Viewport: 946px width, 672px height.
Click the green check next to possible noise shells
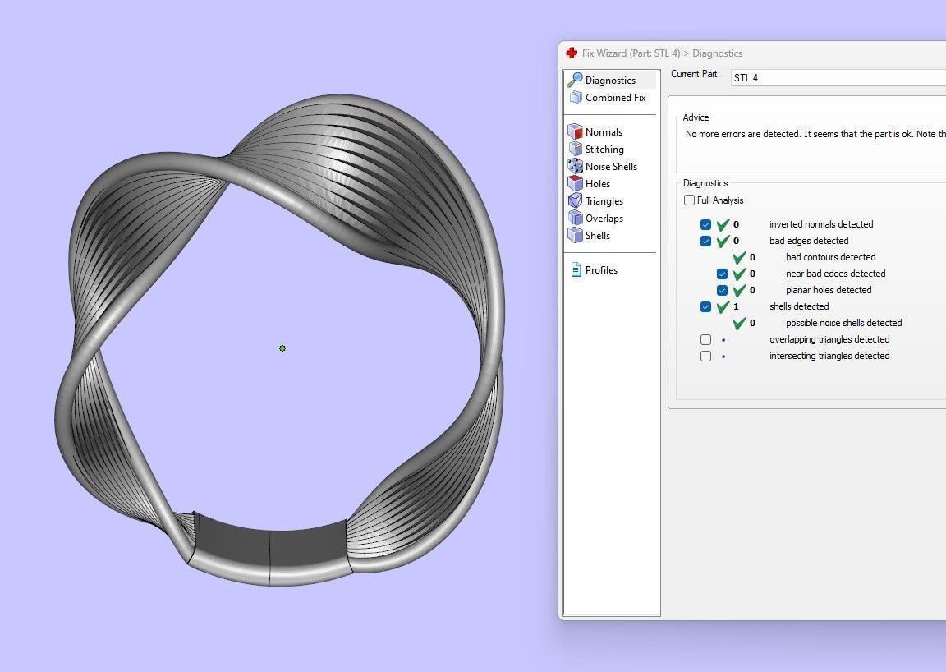740,323
